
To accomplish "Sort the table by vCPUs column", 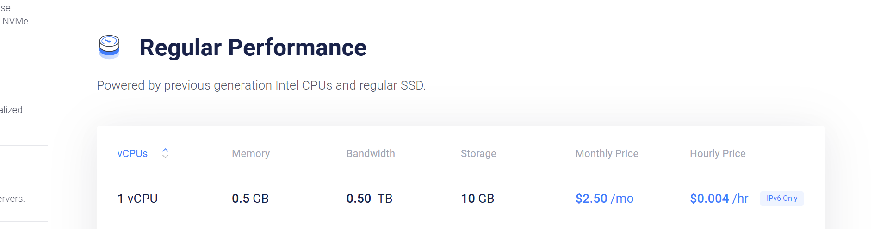I will pos(132,153).
